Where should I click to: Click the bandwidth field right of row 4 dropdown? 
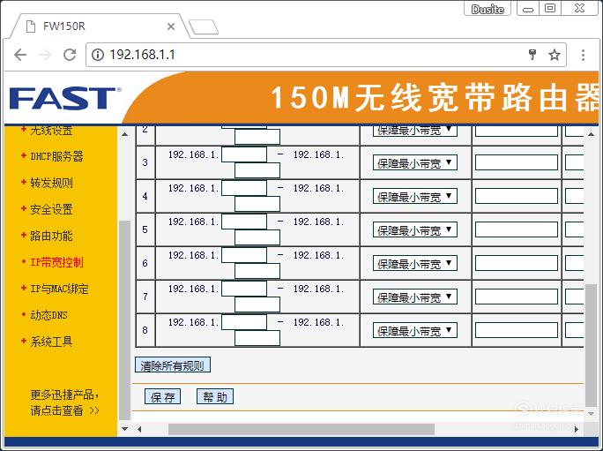click(x=517, y=196)
